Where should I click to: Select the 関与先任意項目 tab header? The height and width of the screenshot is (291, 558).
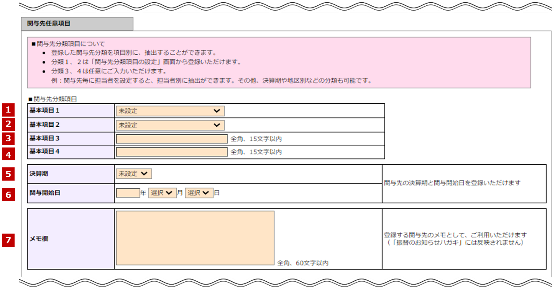click(76, 24)
